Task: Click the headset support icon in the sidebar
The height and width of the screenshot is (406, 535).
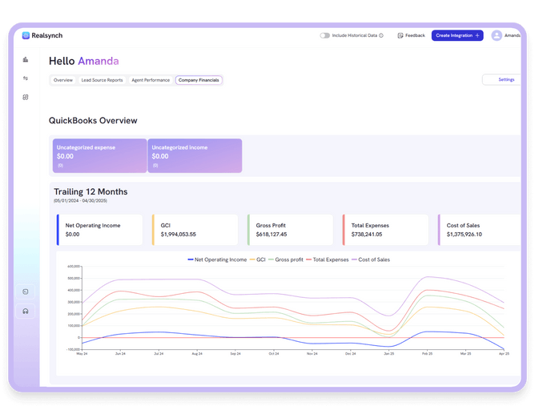Action: pyautogui.click(x=26, y=311)
